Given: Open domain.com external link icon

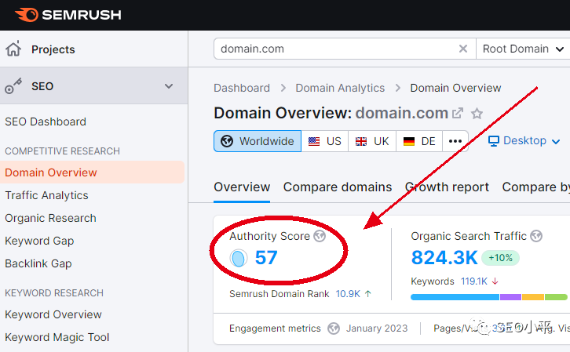Looking at the screenshot, I should pos(458,113).
